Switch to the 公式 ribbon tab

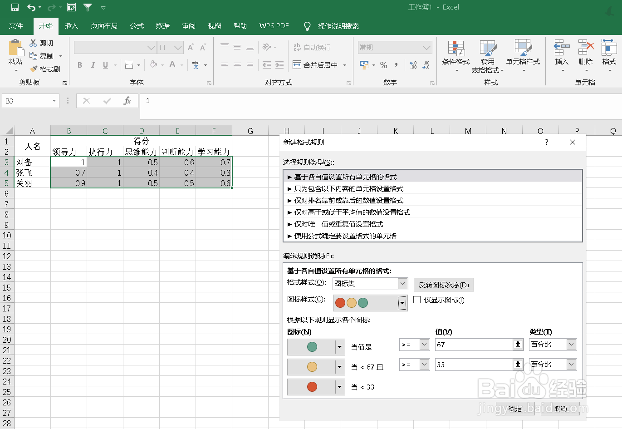pyautogui.click(x=137, y=26)
